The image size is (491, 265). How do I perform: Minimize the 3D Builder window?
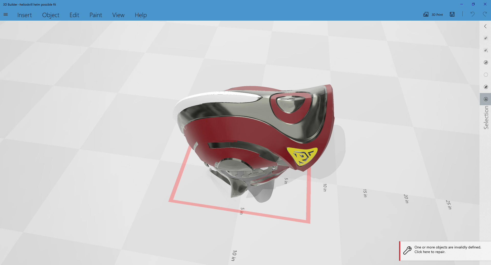coord(462,4)
